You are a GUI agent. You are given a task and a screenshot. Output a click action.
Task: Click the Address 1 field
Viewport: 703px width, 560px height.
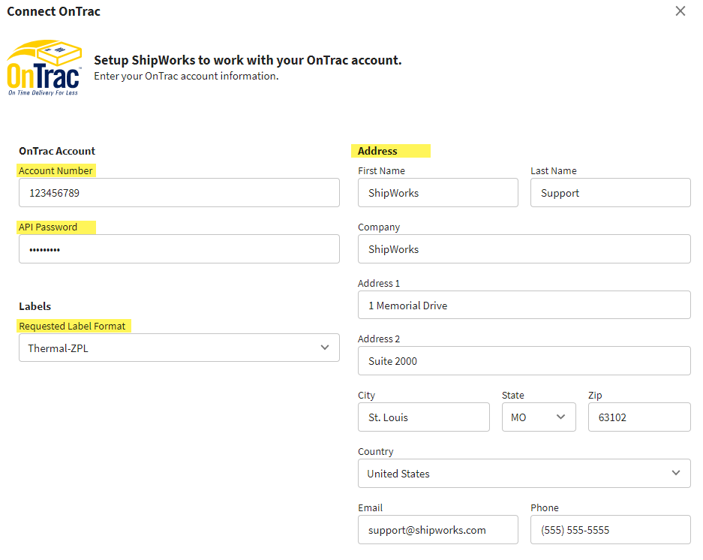coord(524,305)
